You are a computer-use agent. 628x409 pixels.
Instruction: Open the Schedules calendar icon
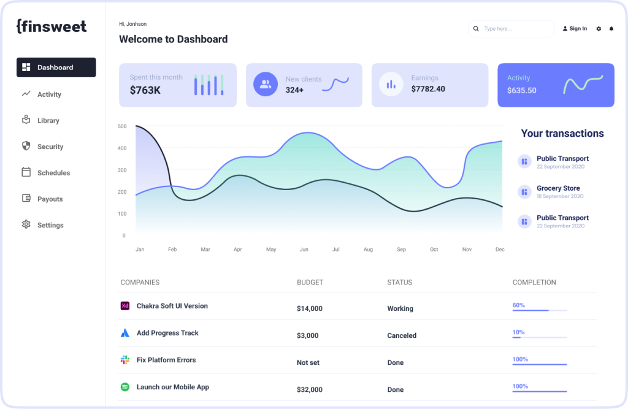(26, 172)
